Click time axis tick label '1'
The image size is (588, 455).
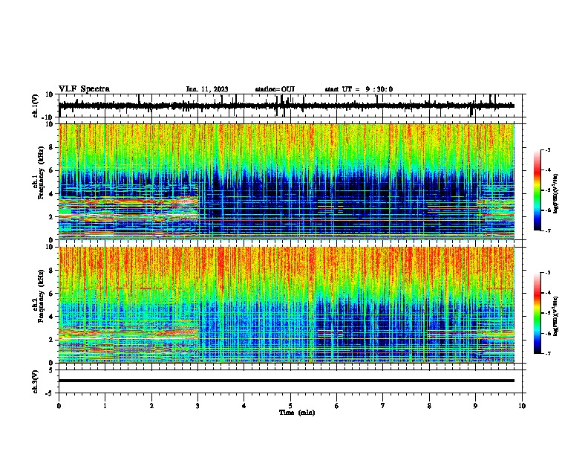click(x=105, y=406)
